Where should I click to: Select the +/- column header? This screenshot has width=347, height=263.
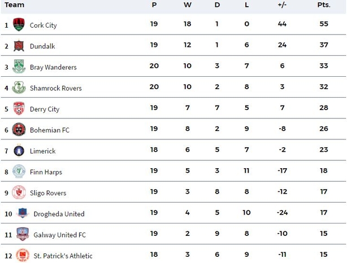tap(282, 5)
